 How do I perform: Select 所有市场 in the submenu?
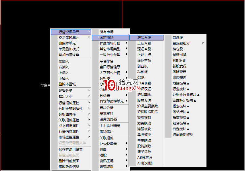click(110, 32)
